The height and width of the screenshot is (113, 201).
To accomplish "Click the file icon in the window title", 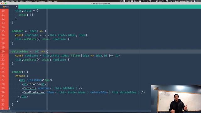I will click(91, 3).
